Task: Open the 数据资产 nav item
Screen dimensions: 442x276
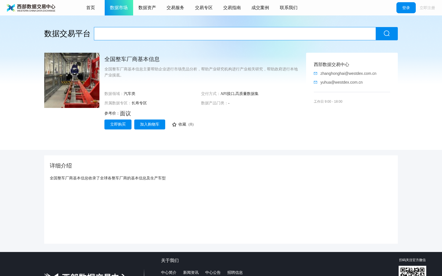Action: [147, 8]
